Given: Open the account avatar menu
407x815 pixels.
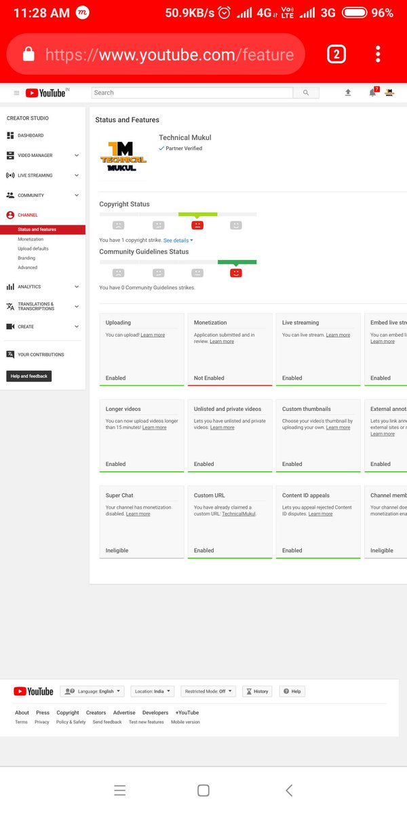Looking at the screenshot, I should click(390, 93).
